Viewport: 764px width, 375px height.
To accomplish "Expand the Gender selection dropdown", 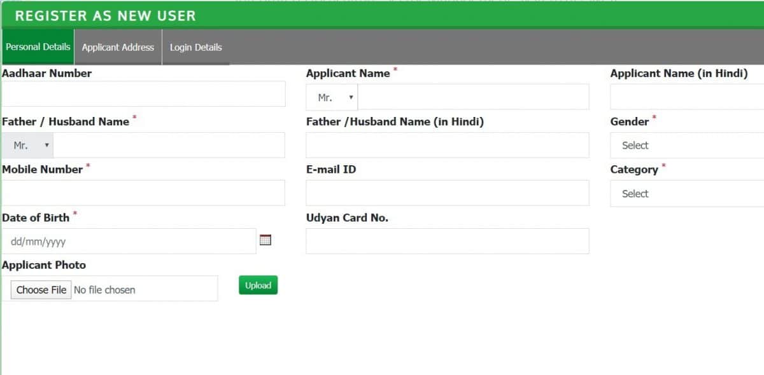I will 688,145.
